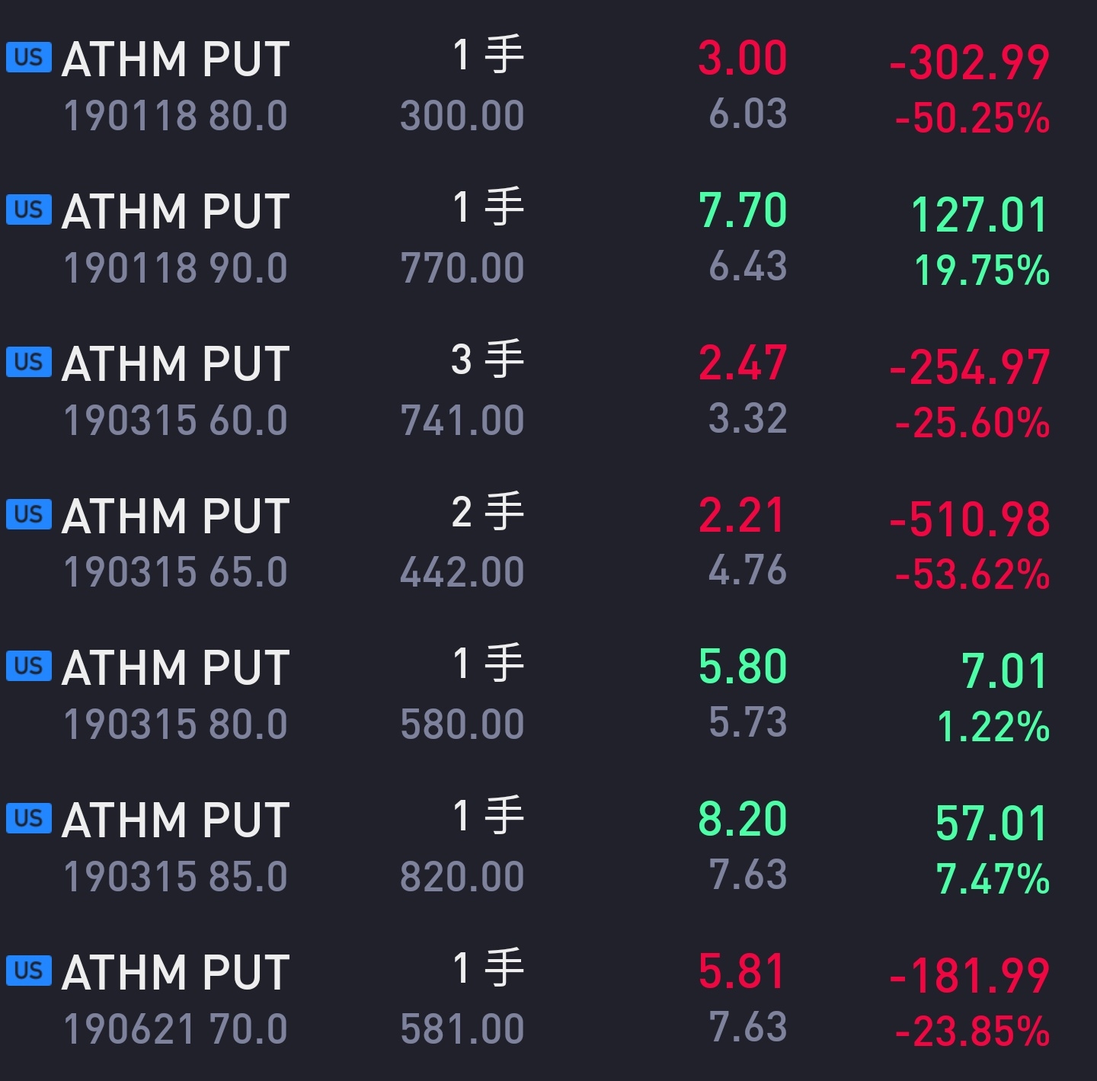Open the 190621 70.0 put details
This screenshot has width=1097, height=1081.
click(x=548, y=999)
